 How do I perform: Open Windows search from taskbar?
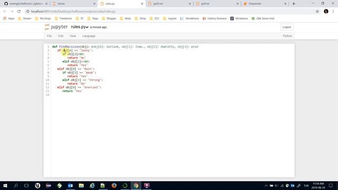(16, 185)
